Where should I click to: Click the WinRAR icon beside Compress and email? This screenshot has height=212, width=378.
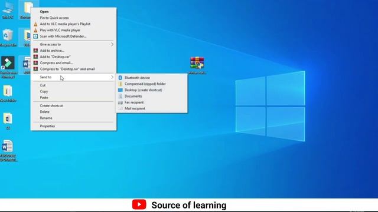pyautogui.click(x=35, y=63)
